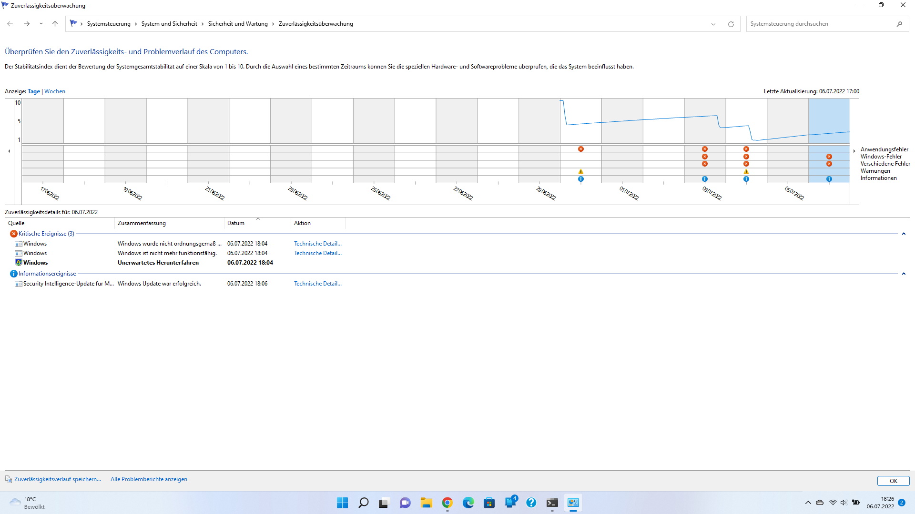Open Google Chrome from the taskbar
The image size is (915, 514).
[447, 503]
